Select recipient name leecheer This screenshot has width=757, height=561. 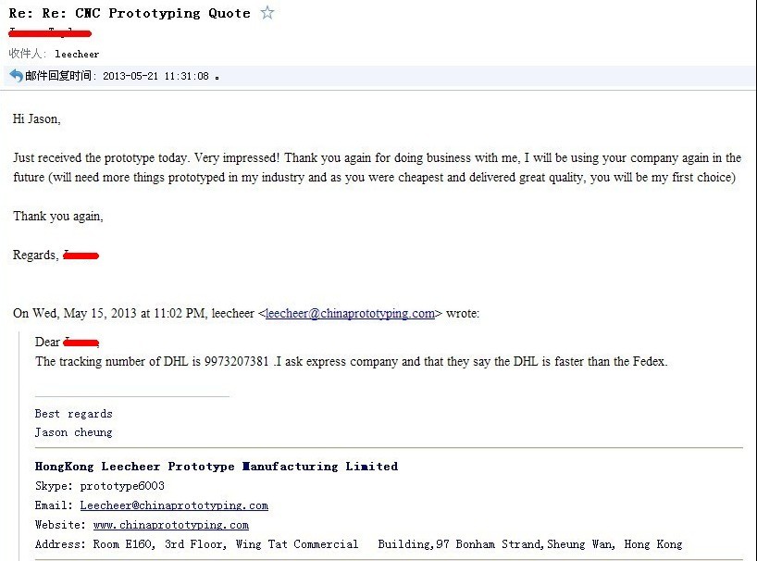point(77,54)
